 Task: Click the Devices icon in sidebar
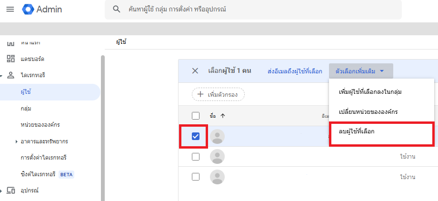pos(10,191)
